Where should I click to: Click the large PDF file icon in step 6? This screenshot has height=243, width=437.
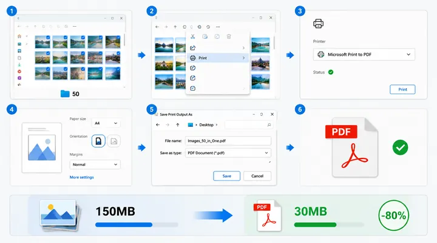click(x=352, y=147)
